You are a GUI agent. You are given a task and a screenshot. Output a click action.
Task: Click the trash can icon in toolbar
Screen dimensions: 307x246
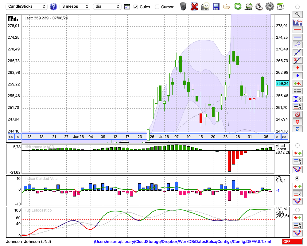coord(183,6)
